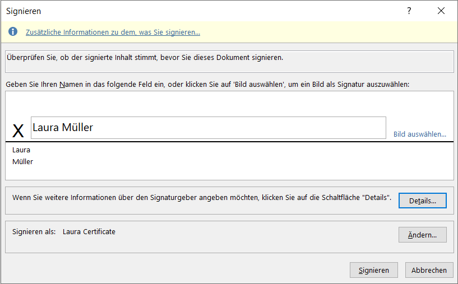The width and height of the screenshot is (458, 284).
Task: Cancel with the Abbrechen button
Action: click(429, 270)
